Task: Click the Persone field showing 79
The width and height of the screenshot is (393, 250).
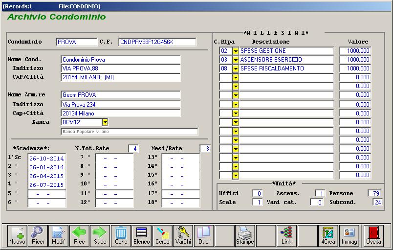Action: point(374,193)
